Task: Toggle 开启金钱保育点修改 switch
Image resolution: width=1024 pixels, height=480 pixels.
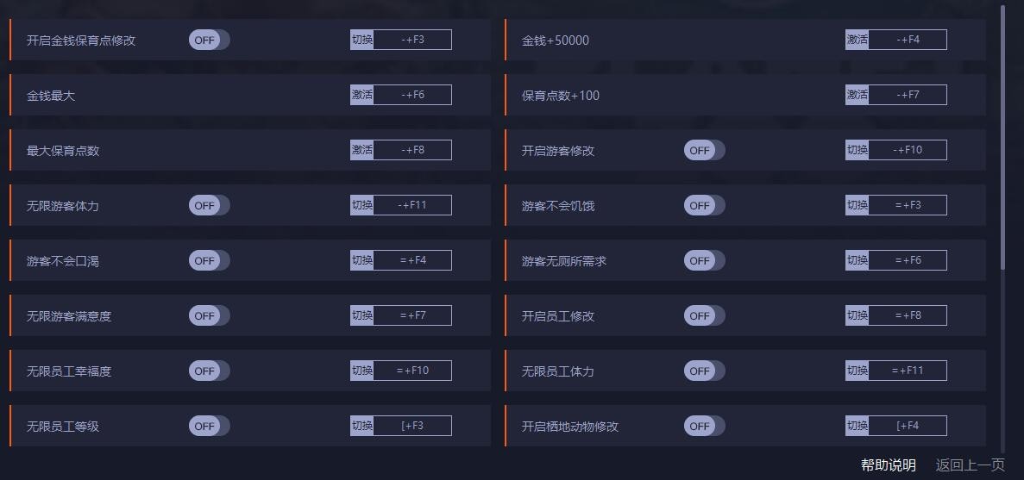Action: (x=209, y=40)
